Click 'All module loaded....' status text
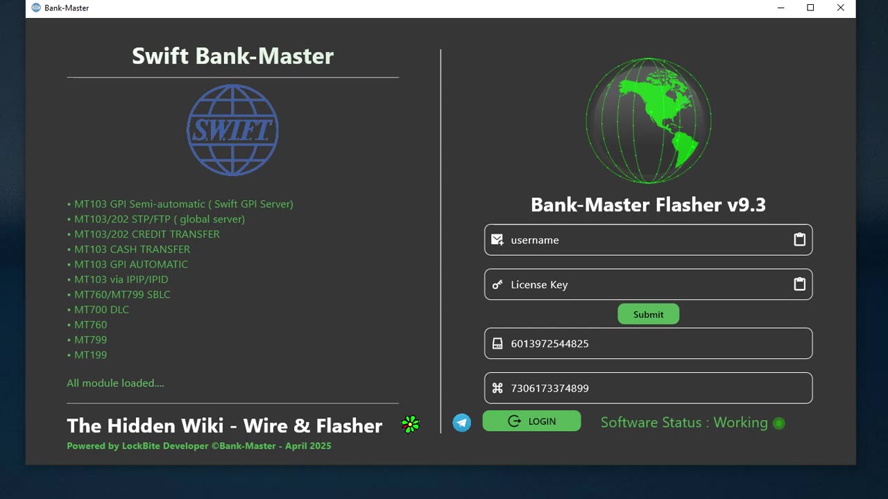The image size is (888, 499). [115, 383]
